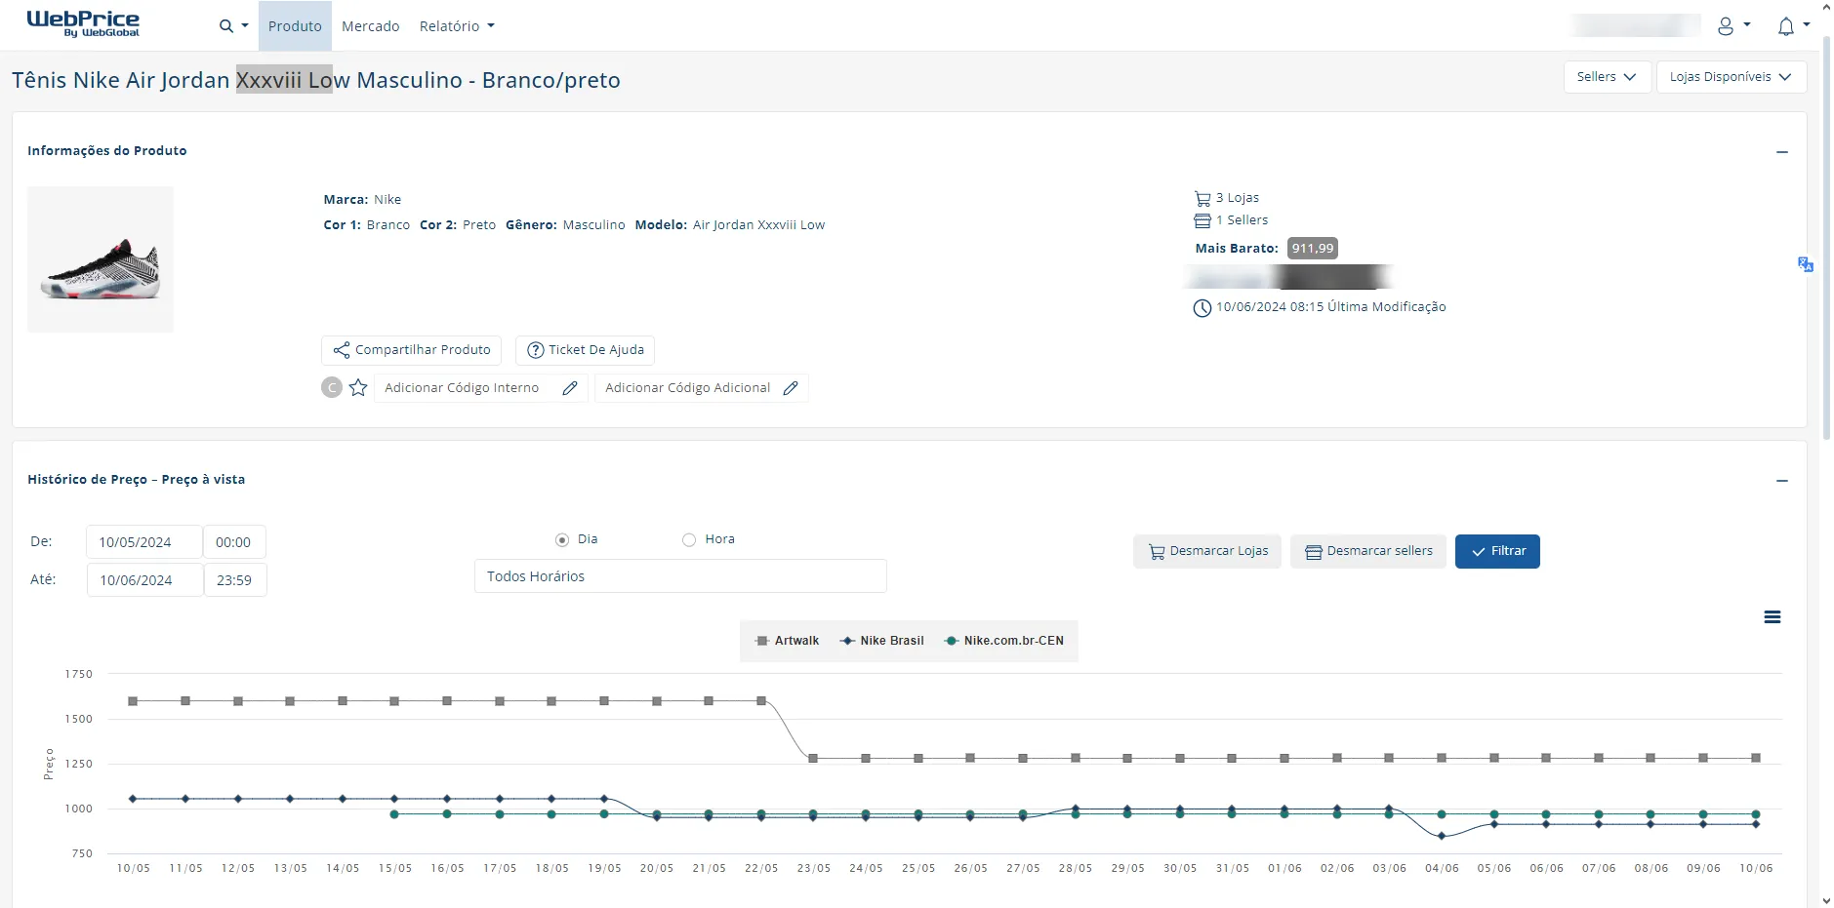Click Nike.com.br-CEN data point on 15/05

[x=394, y=814]
